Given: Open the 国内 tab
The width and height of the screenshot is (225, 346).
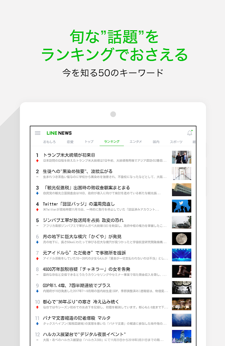Looking at the screenshot, I should (156, 142).
